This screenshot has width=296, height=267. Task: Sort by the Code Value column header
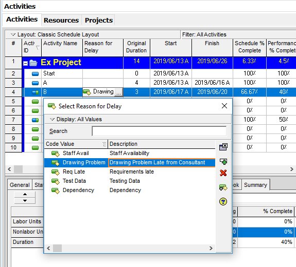point(76,144)
